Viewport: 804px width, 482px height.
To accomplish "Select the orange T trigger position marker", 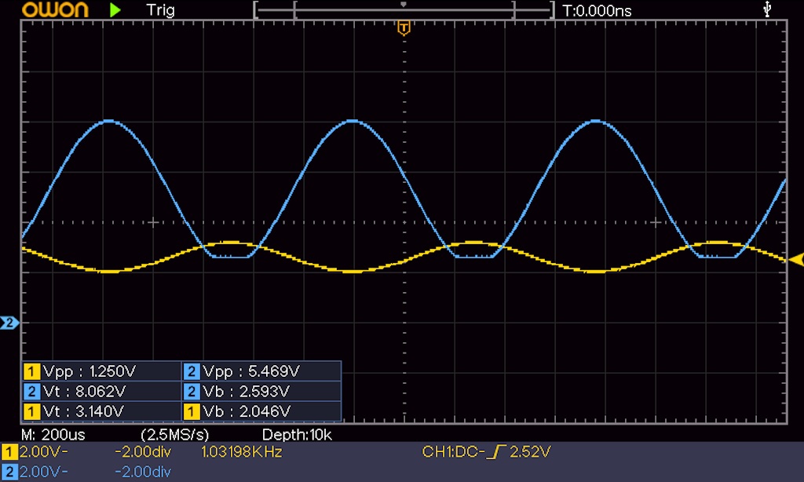I will point(404,29).
